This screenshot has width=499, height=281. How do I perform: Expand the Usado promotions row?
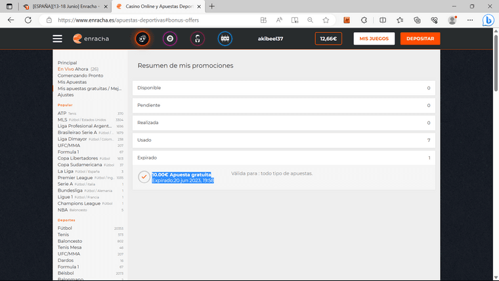pos(283,140)
